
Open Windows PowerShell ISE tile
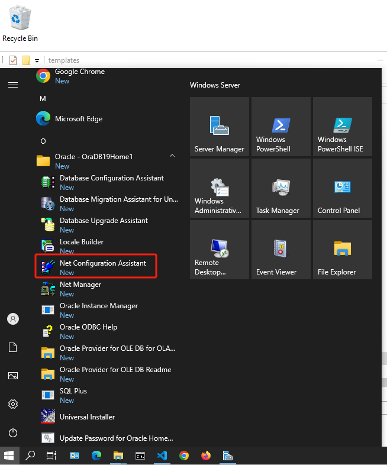coord(343,127)
